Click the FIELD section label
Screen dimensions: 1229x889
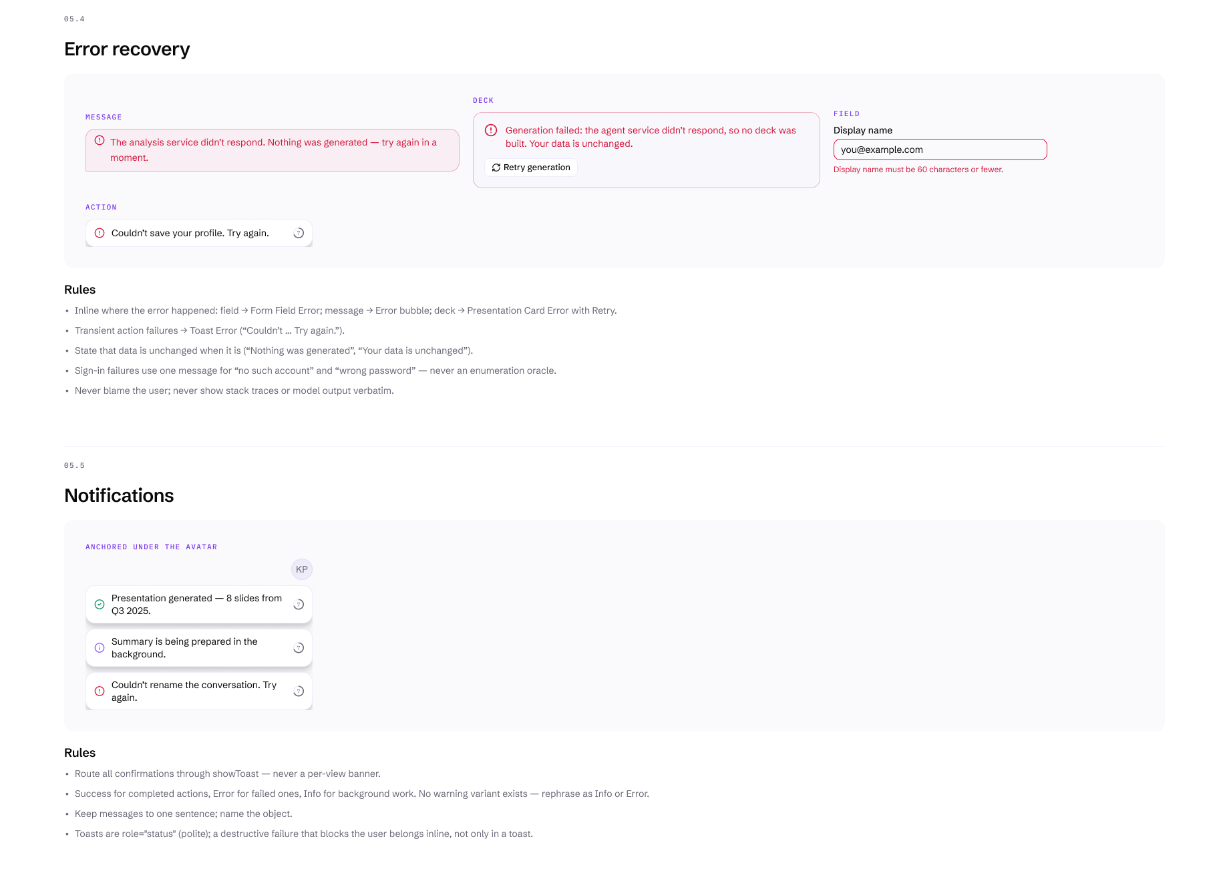point(846,114)
